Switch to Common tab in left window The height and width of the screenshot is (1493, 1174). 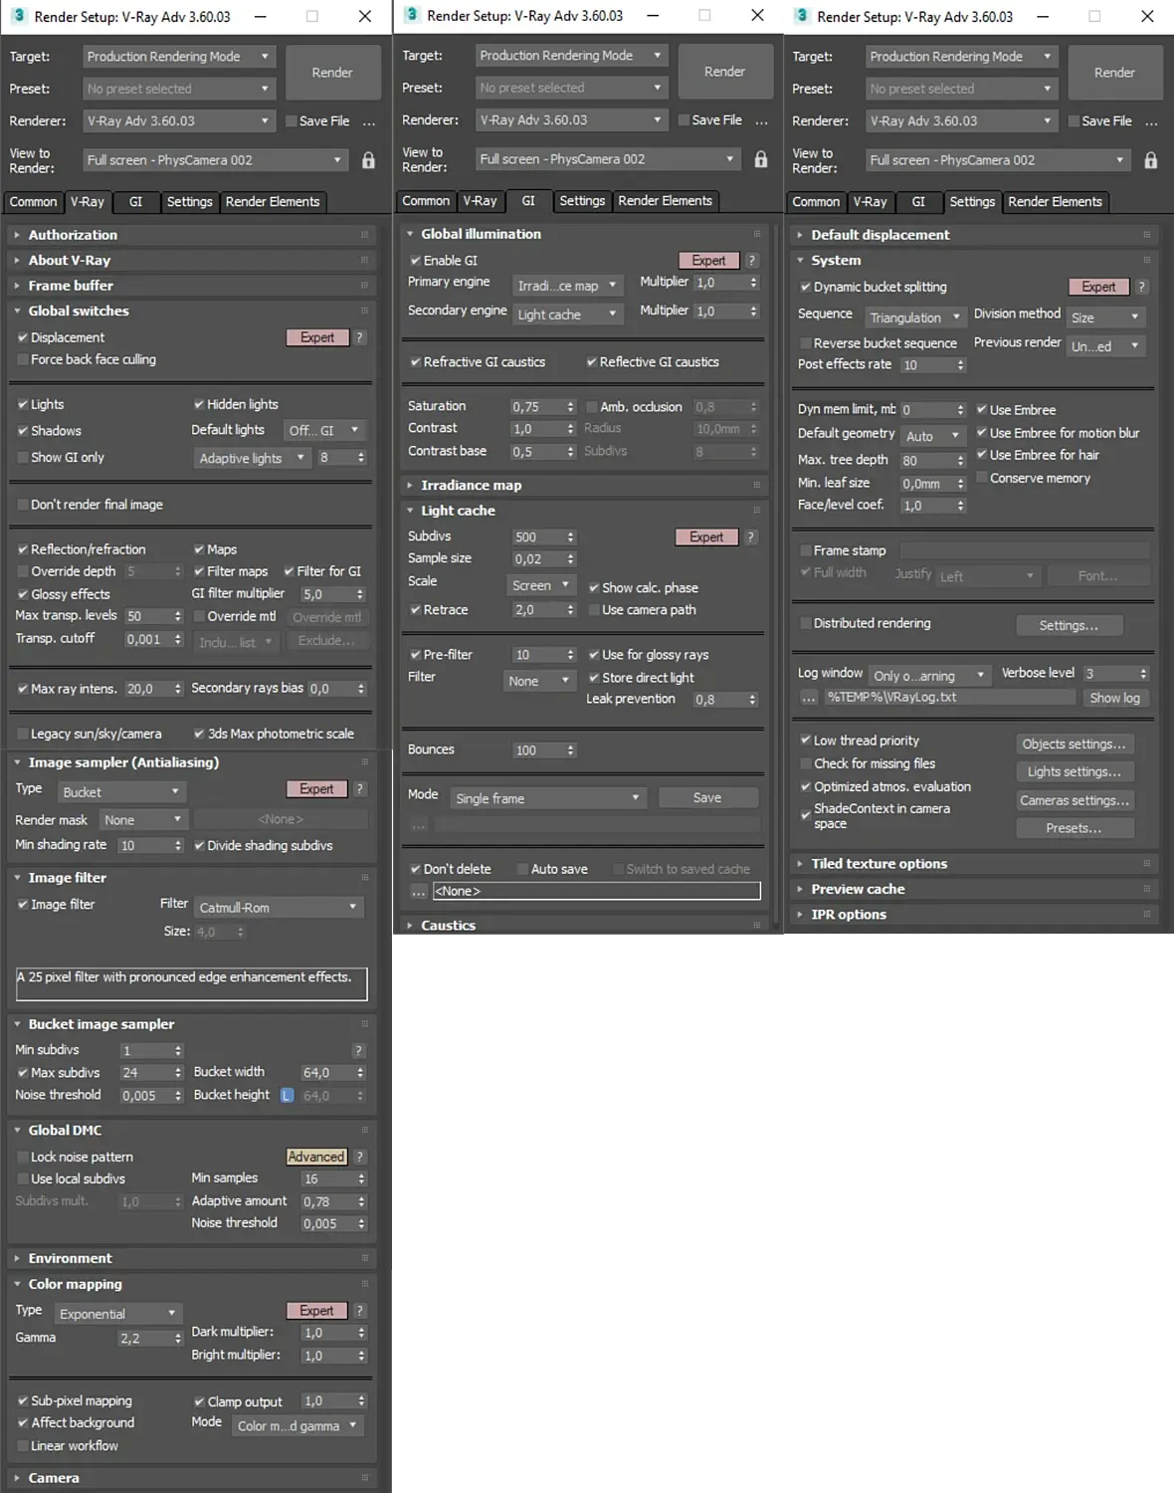[34, 202]
